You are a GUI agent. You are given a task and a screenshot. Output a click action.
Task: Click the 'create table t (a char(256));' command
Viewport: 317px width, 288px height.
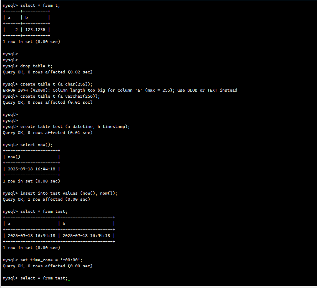click(x=56, y=84)
